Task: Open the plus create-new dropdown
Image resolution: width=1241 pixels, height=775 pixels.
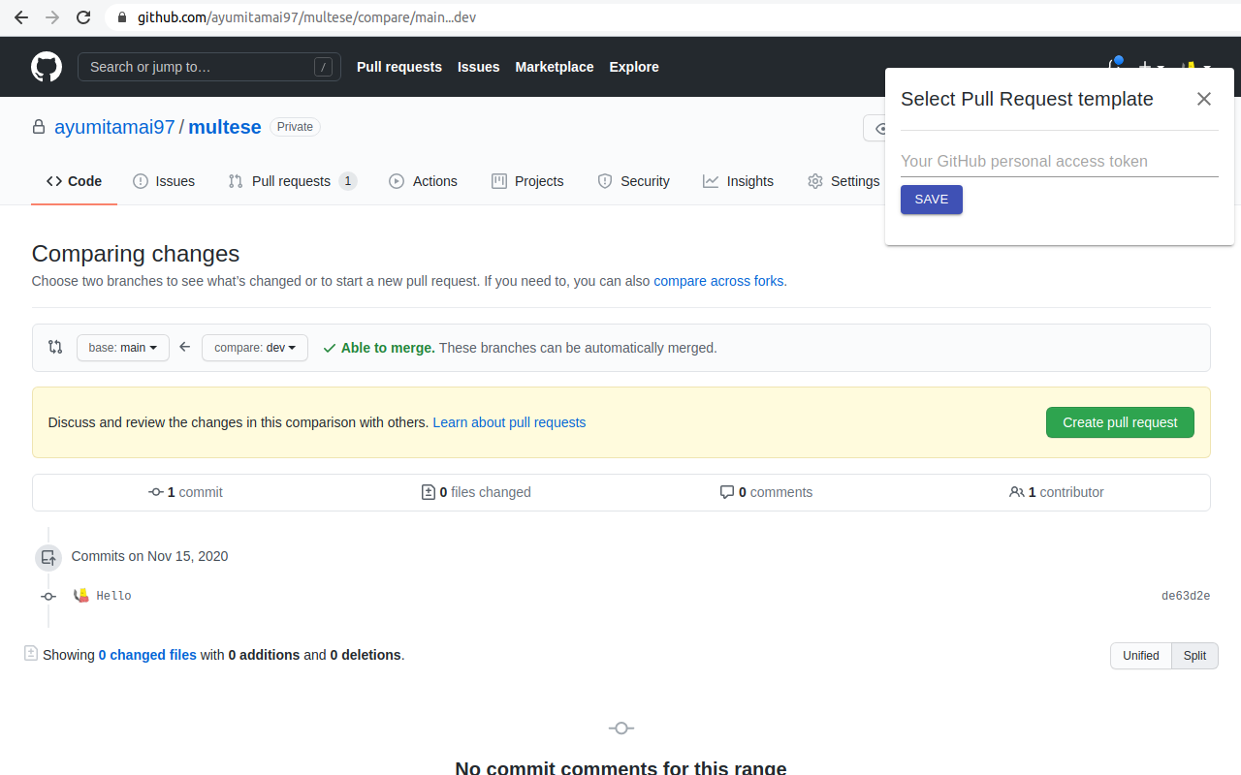Action: pos(1151,67)
